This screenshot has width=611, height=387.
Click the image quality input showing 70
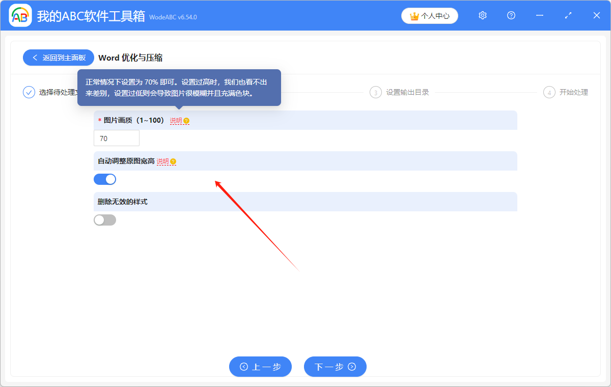(x=116, y=137)
